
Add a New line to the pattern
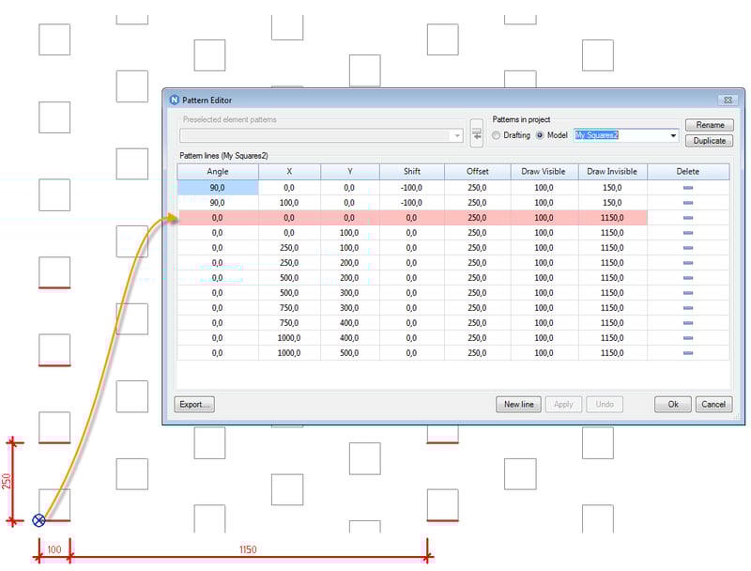tap(519, 404)
